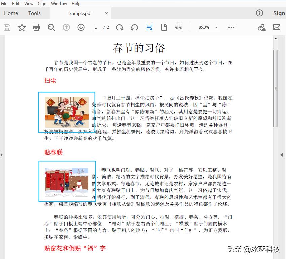Click the Sign button
The width and height of the screenshot is (286, 259).
click(x=279, y=13)
